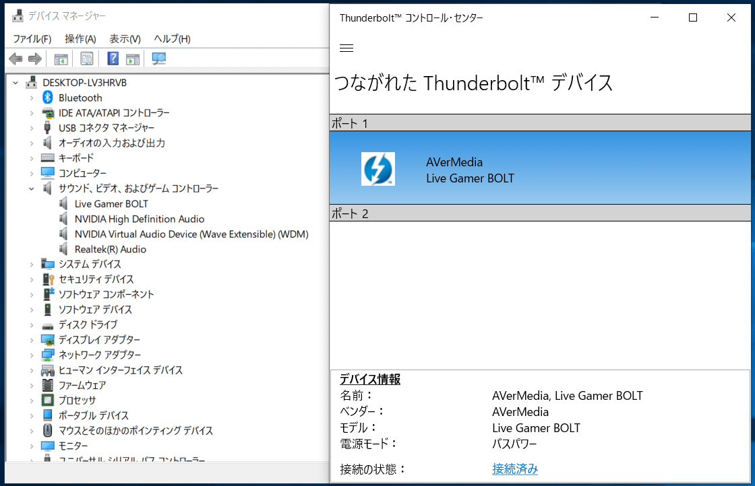Image resolution: width=755 pixels, height=486 pixels.
Task: Click the ヒューマン インターフェイス デバイス label
Action: [x=121, y=370]
